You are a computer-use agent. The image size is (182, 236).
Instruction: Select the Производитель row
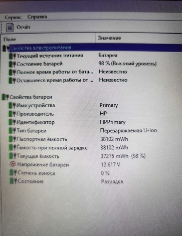pos(35,114)
